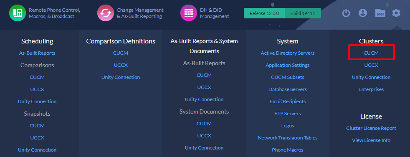This screenshot has width=410, height=157.
Task: Open Application Settings
Action: pyautogui.click(x=288, y=65)
